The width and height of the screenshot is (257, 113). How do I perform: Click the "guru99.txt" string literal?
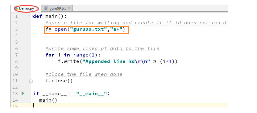(89, 29)
